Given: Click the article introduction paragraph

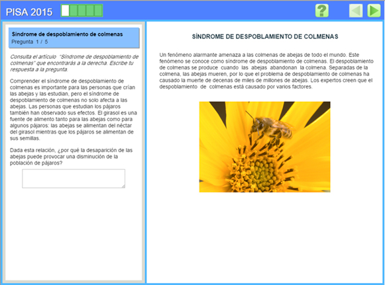Looking at the screenshot, I should pyautogui.click(x=266, y=71).
